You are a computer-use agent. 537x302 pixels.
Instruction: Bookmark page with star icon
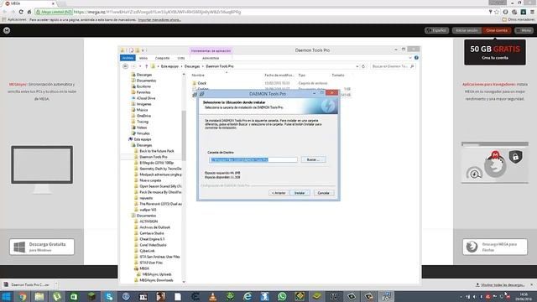[497, 12]
